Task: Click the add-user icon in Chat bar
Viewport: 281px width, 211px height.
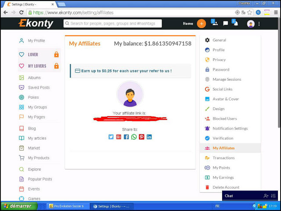Action: tap(266, 196)
